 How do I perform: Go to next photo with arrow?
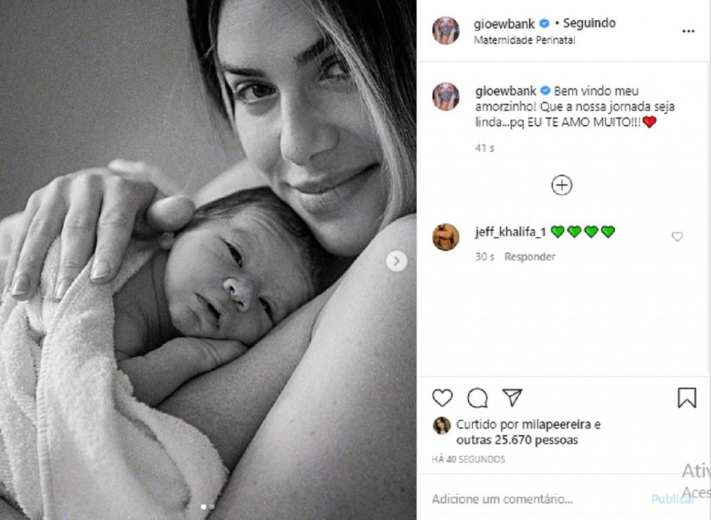[x=396, y=261]
